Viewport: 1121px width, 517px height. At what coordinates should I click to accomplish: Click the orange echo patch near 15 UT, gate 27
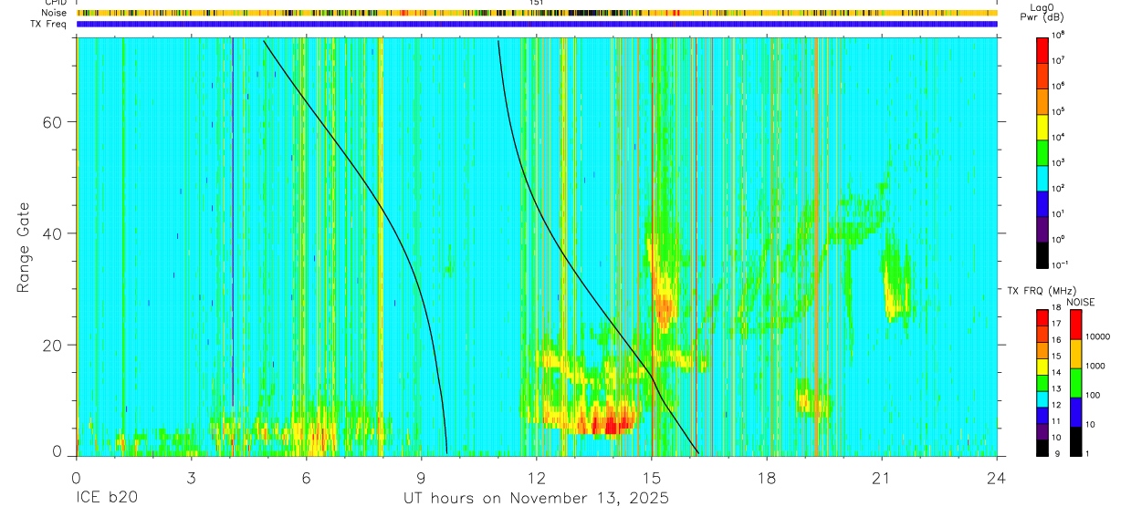pyautogui.click(x=663, y=308)
